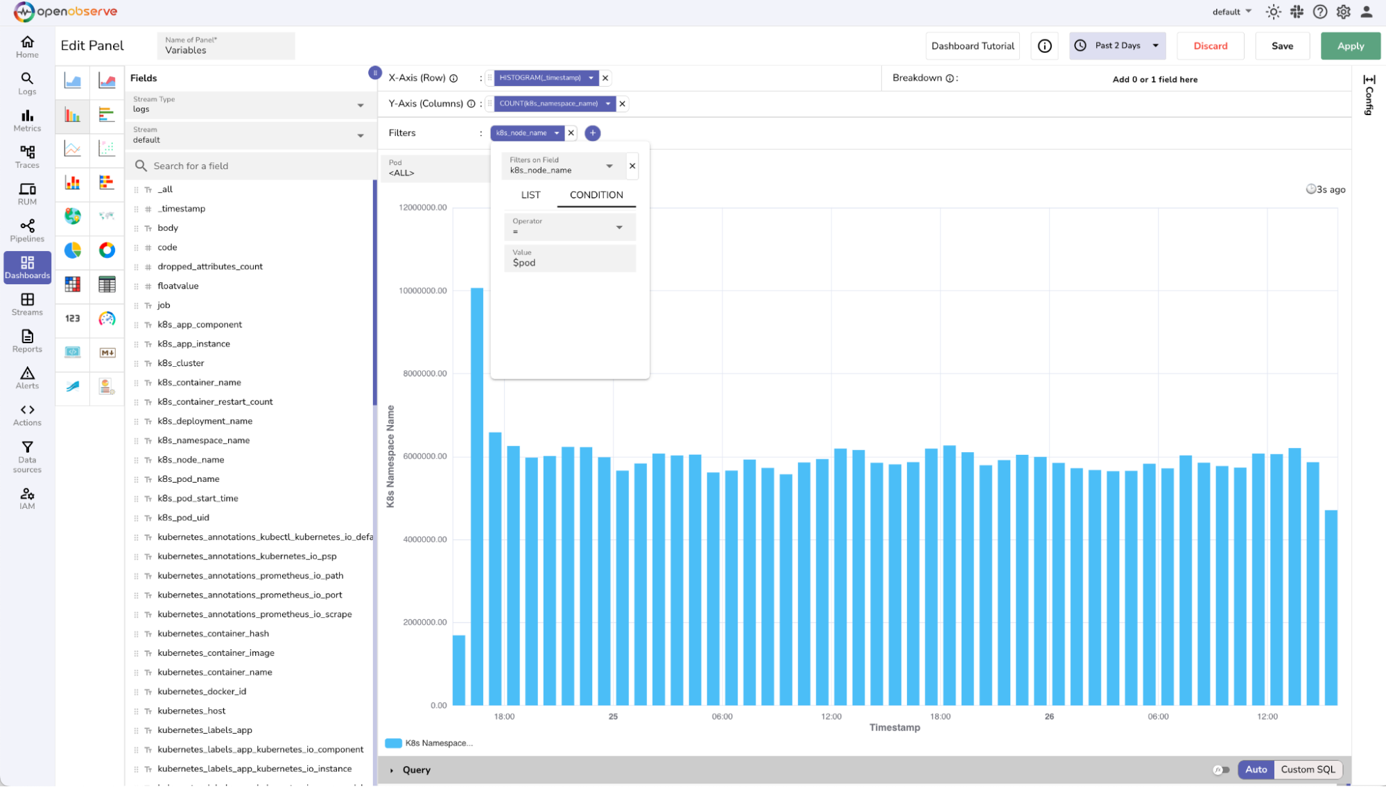The image size is (1386, 787).
Task: Open the Past 2 Days time range dropdown
Action: pyautogui.click(x=1117, y=46)
